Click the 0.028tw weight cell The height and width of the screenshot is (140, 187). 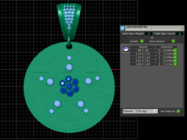tap(168, 57)
